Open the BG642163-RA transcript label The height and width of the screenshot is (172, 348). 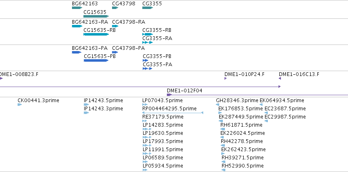[90, 22]
